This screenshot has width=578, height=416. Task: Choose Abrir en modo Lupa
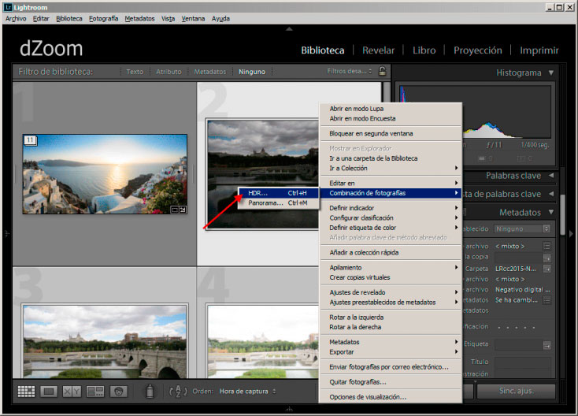pos(391,109)
